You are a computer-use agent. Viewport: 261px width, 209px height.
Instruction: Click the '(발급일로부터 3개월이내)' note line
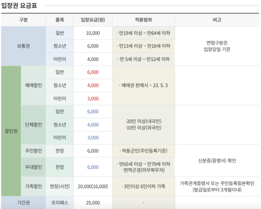coord(217,190)
